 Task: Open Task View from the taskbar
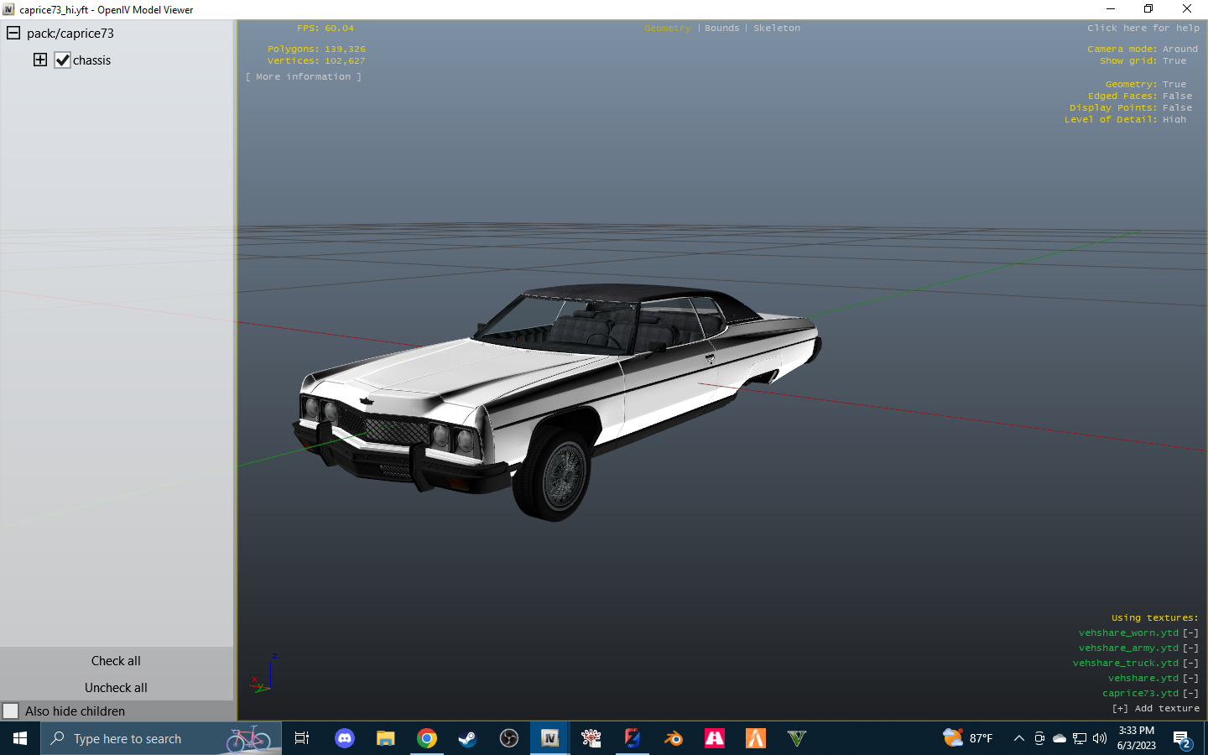301,738
